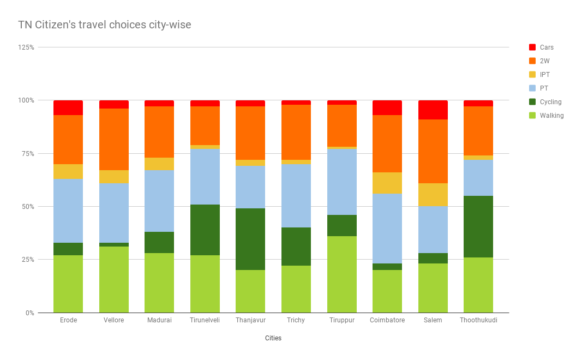Select the Trichy label below the bars
Image resolution: width=582 pixels, height=360 pixels.
click(x=296, y=320)
